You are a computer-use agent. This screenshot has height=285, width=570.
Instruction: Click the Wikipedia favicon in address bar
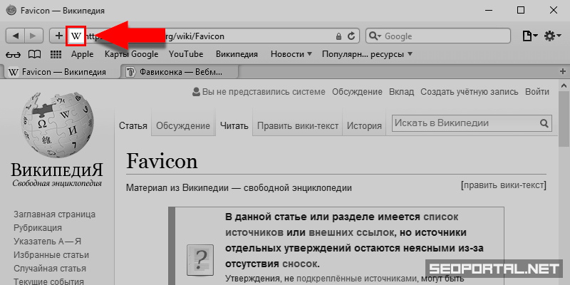click(x=76, y=36)
